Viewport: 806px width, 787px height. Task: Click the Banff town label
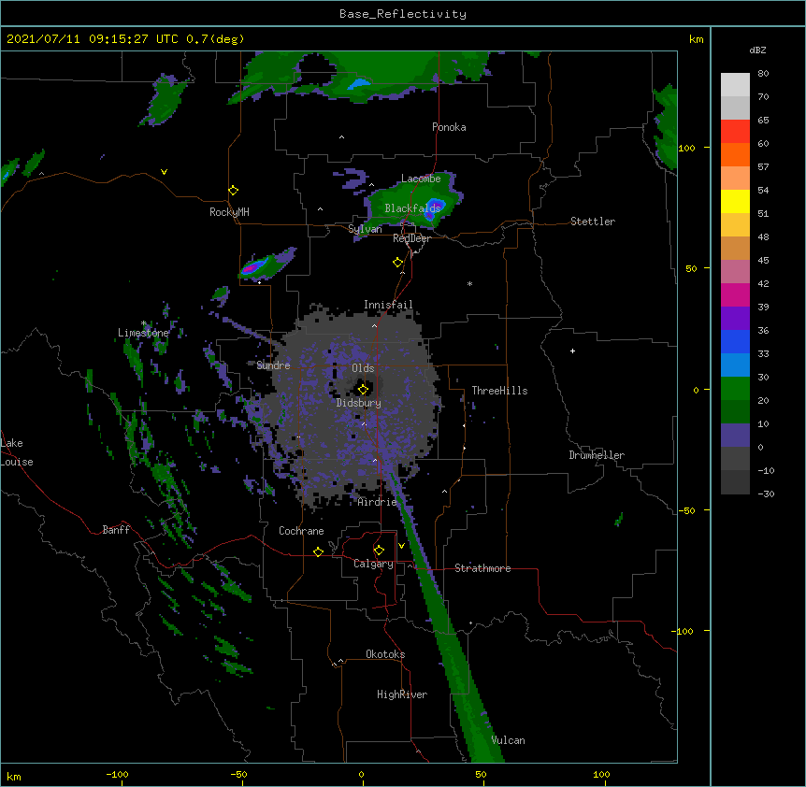[116, 530]
